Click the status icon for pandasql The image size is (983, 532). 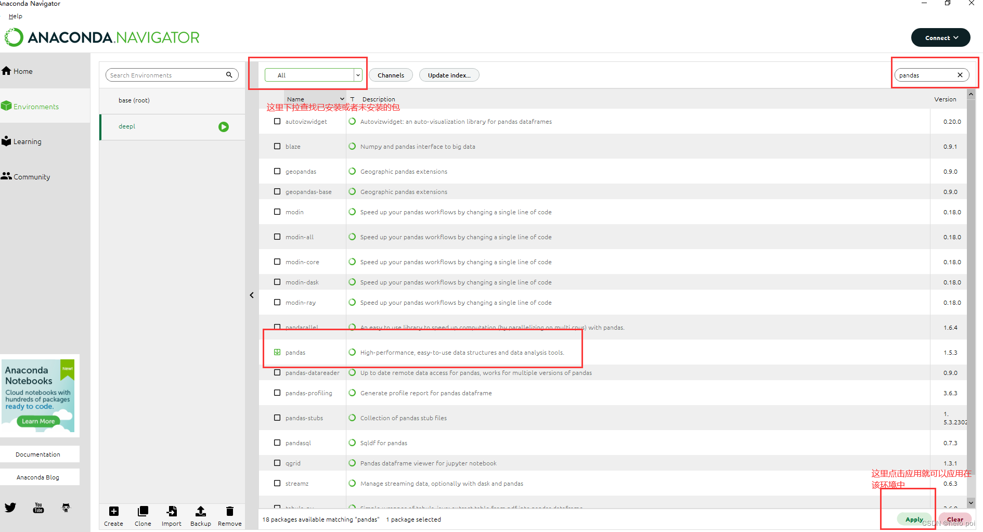pos(352,443)
